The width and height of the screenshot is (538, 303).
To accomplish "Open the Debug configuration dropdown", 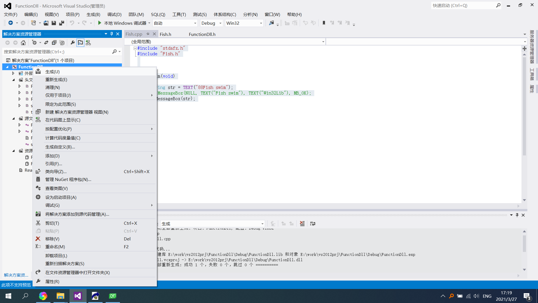I will tap(220, 23).
